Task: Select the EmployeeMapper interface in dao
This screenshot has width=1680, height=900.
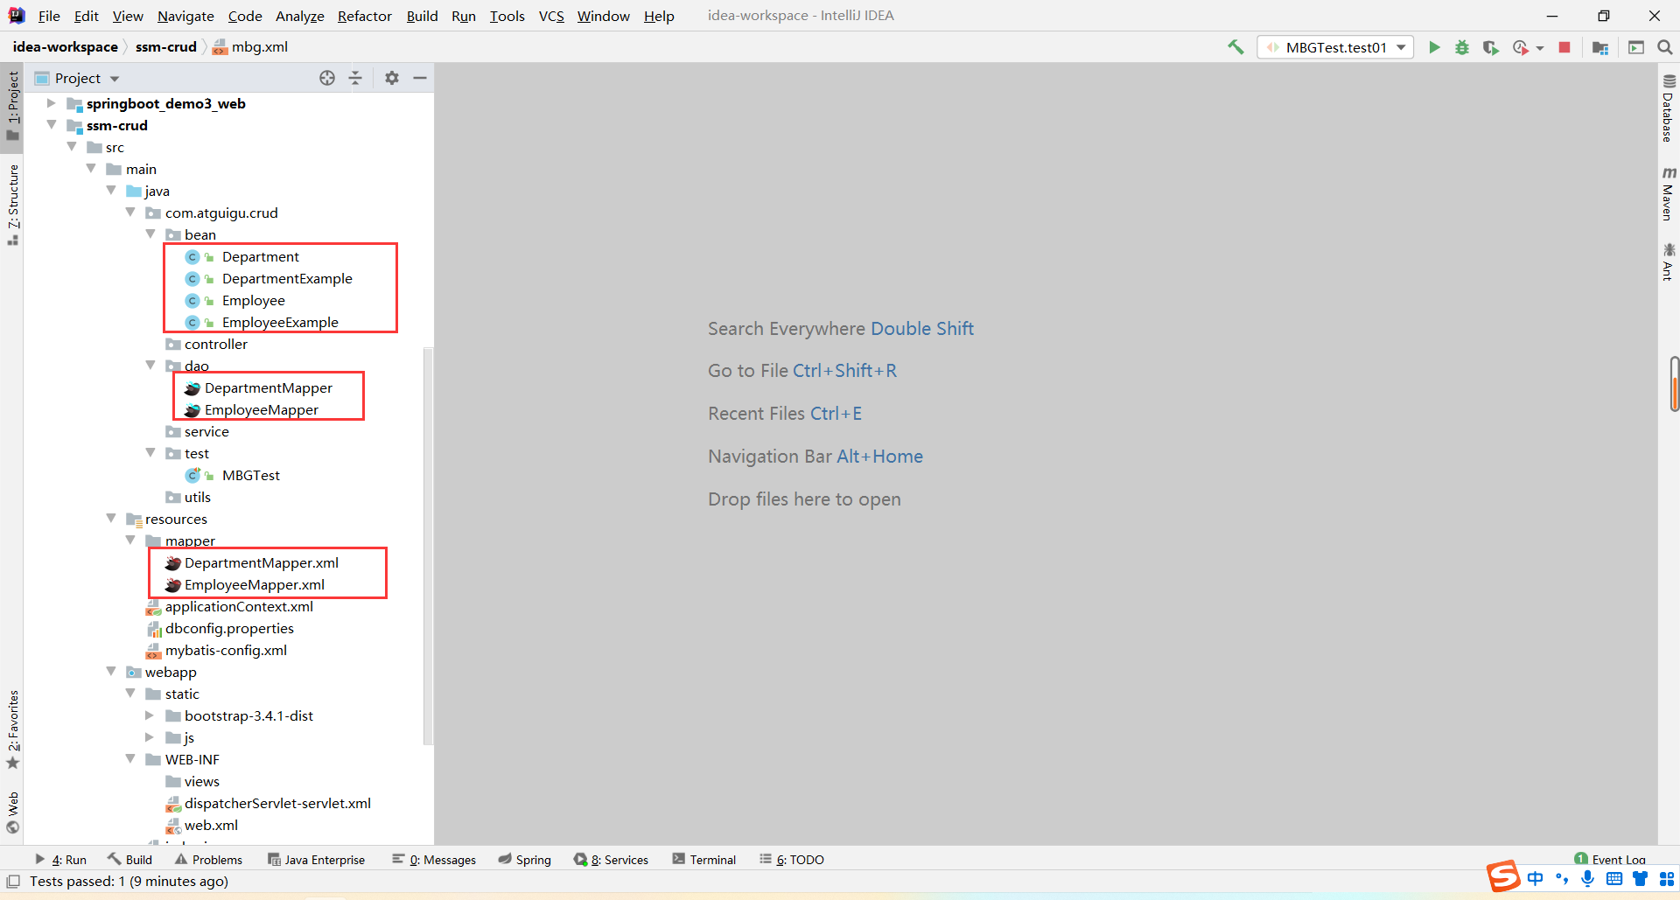Action: pos(262,410)
